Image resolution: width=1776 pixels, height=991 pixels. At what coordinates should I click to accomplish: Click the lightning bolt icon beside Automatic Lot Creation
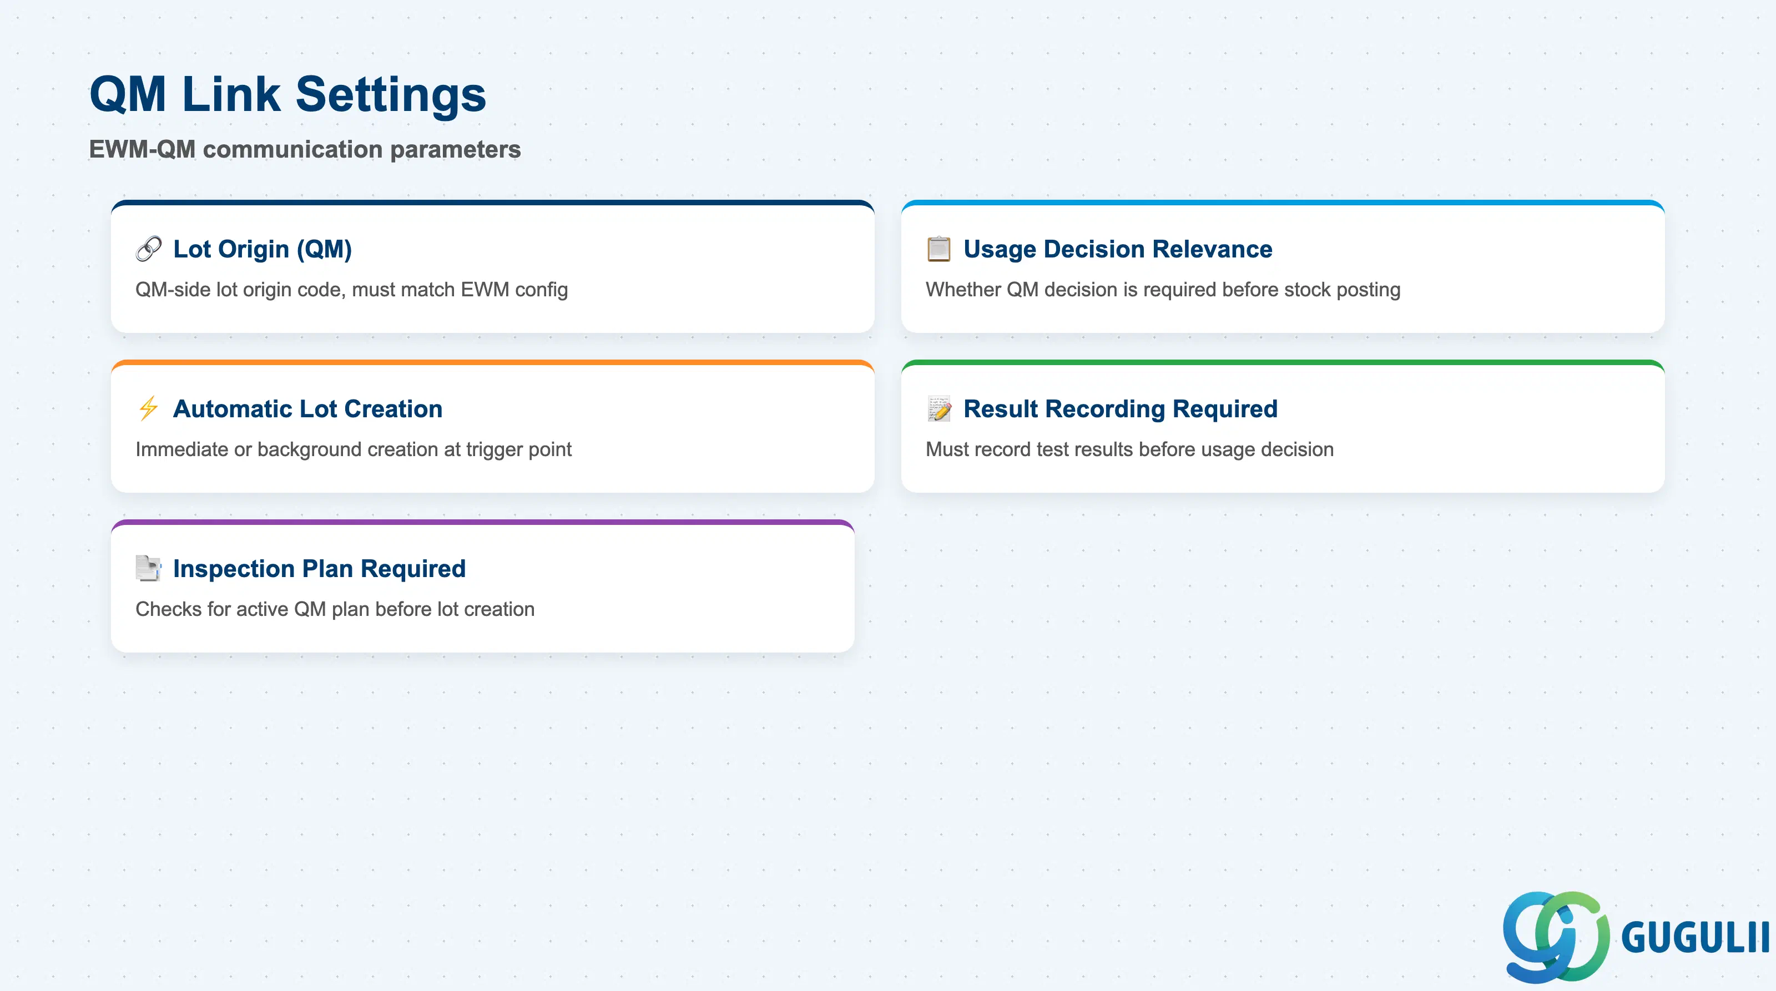[x=148, y=408]
